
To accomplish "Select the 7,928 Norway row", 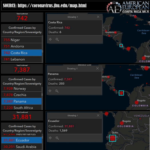I will click(21, 89).
